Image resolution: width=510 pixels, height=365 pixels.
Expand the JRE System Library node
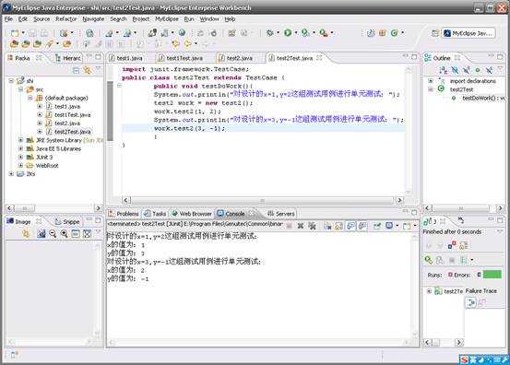click(21, 140)
